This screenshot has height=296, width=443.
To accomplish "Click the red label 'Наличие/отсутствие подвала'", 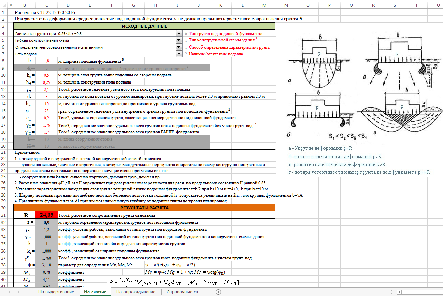I will (x=216, y=54).
